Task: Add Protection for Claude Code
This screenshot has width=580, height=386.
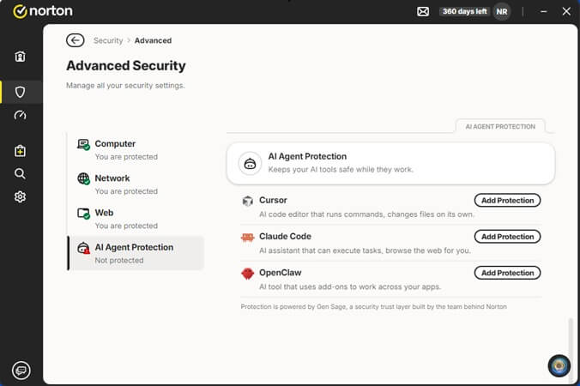Action: click(x=507, y=237)
